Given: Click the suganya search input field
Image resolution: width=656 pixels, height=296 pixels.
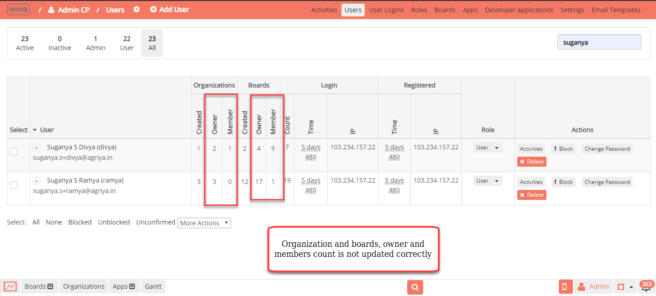Looking at the screenshot, I should point(599,41).
